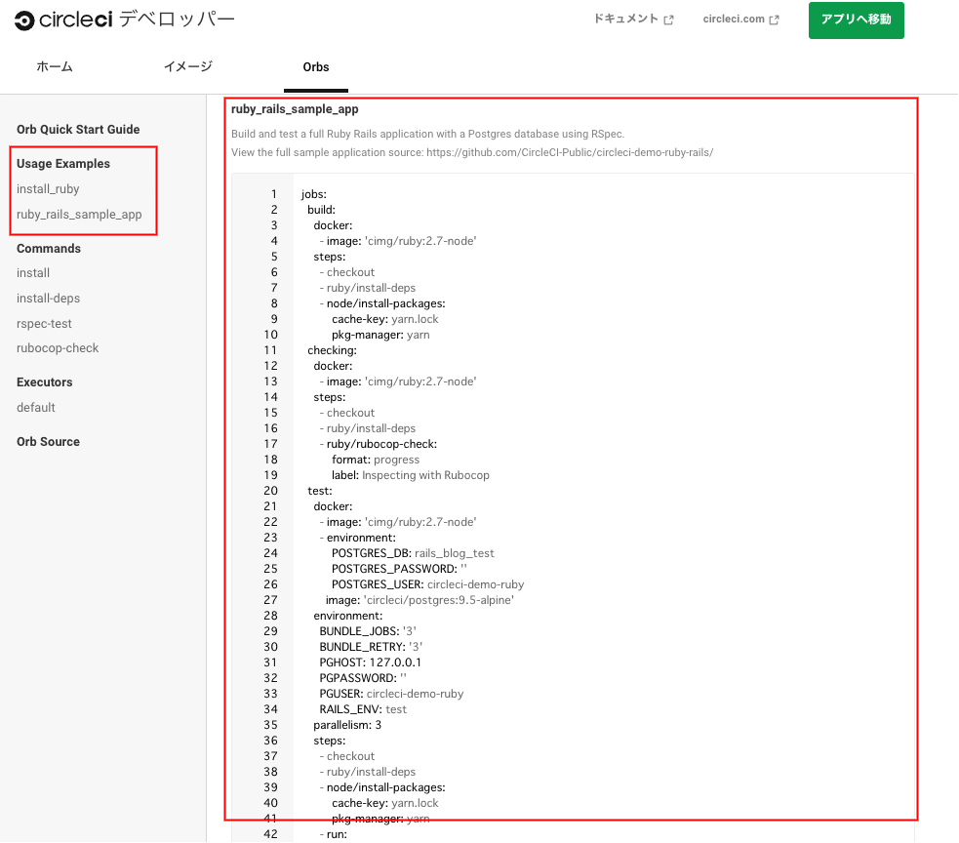959x843 pixels.
Task: Click the postgres:9.5-alpine image line
Action: 420,600
